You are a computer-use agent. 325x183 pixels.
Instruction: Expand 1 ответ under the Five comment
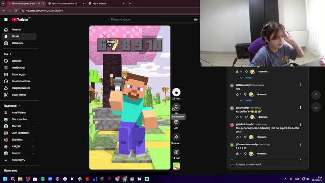(246, 100)
